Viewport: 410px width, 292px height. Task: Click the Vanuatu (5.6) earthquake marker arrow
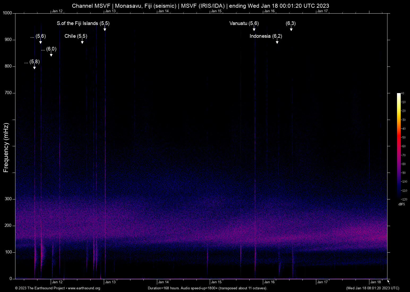point(254,29)
